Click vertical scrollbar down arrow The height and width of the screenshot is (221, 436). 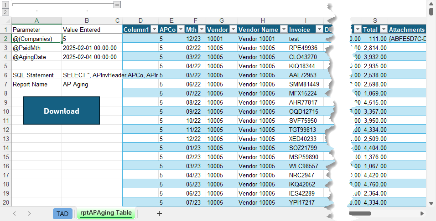click(431, 203)
